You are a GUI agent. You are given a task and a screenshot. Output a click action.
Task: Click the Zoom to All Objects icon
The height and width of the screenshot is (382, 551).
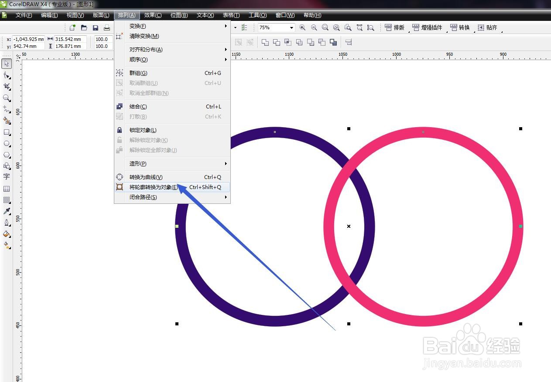[x=336, y=27]
